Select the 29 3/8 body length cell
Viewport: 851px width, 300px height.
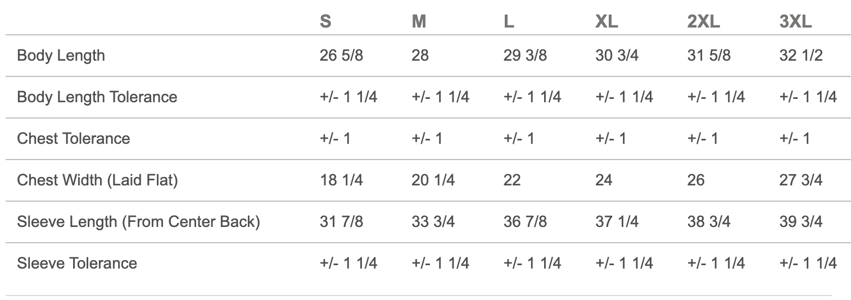tap(525, 56)
